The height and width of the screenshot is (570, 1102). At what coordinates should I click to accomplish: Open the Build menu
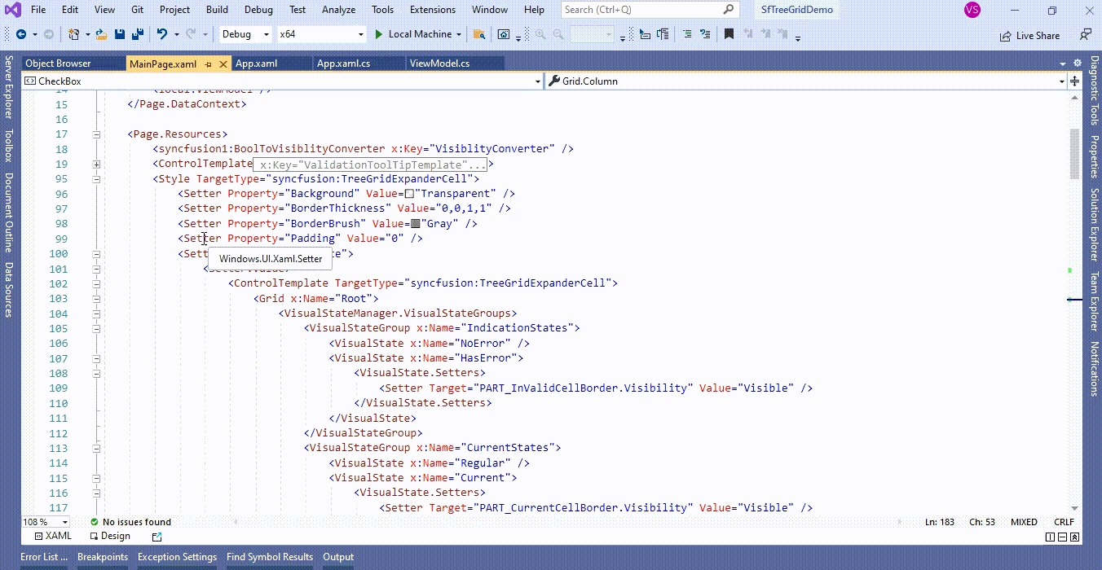tap(217, 10)
